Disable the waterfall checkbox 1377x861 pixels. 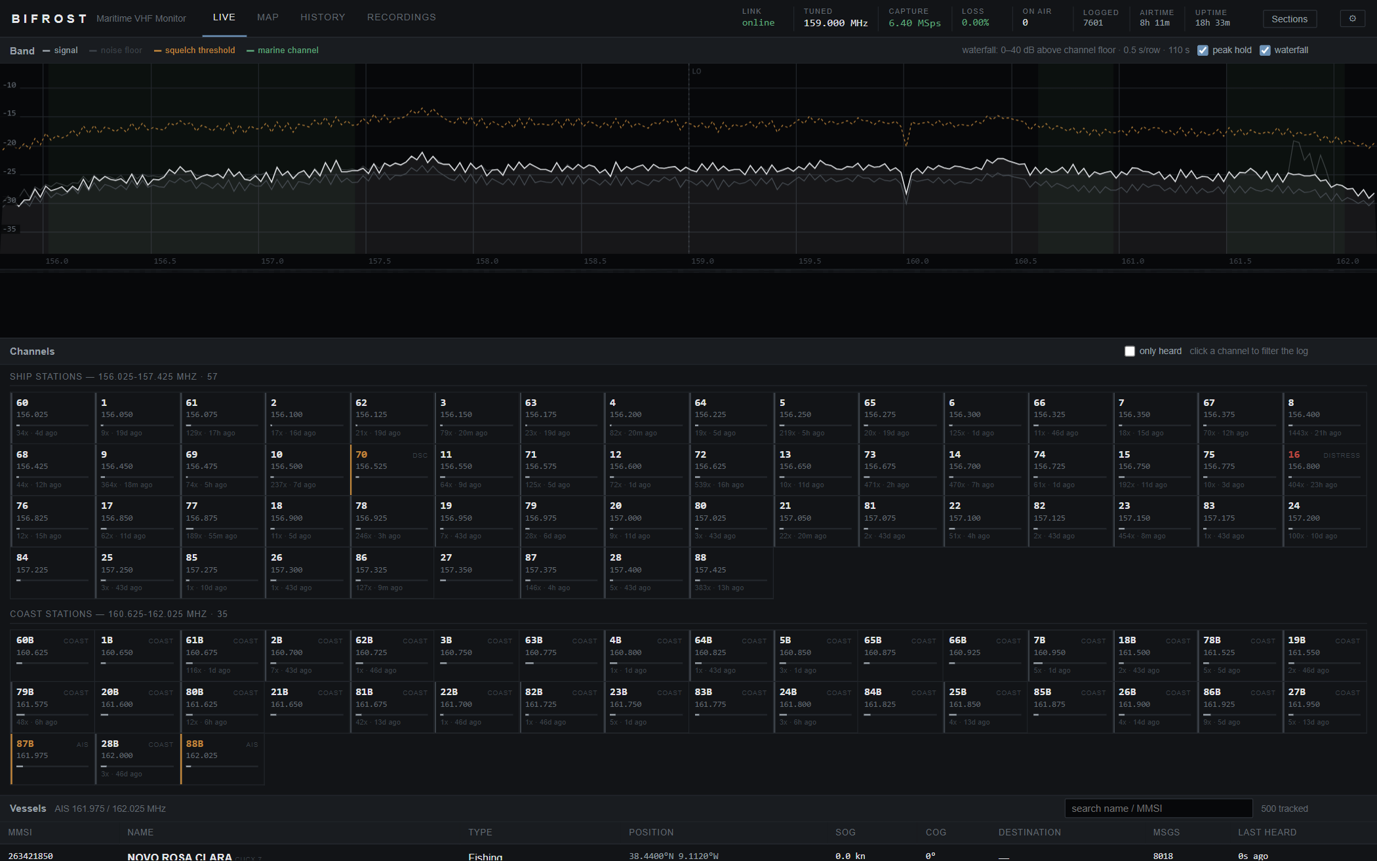pos(1265,50)
